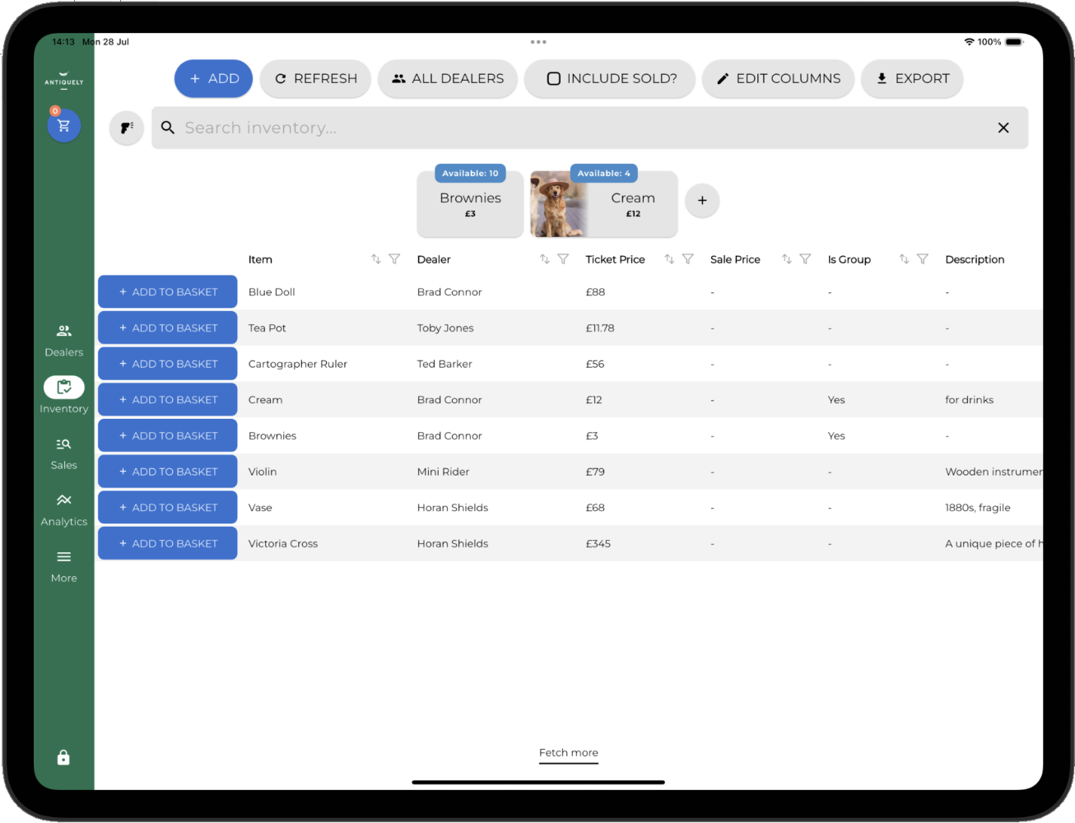The height and width of the screenshot is (823, 1075).
Task: Clear the search field with X
Action: [1003, 128]
